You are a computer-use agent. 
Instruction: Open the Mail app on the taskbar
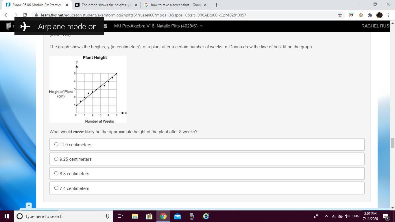177,216
